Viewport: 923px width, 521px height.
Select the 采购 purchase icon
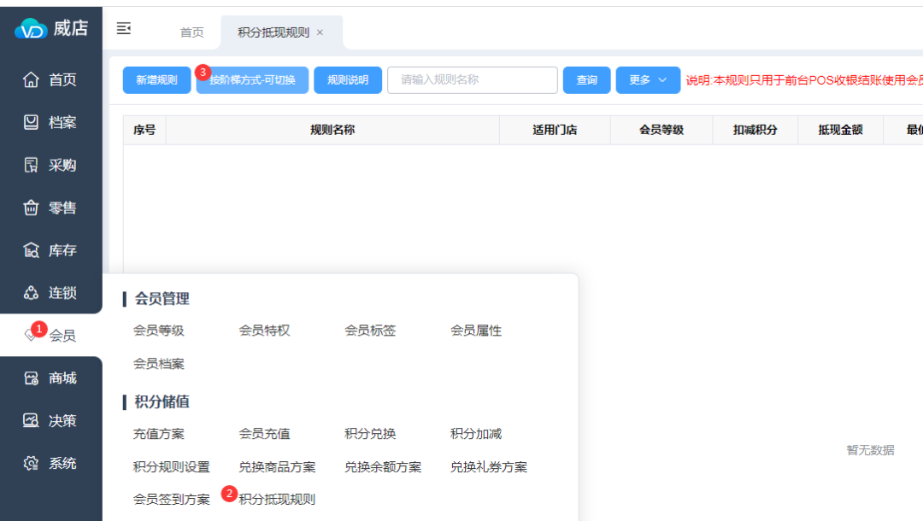pyautogui.click(x=31, y=165)
